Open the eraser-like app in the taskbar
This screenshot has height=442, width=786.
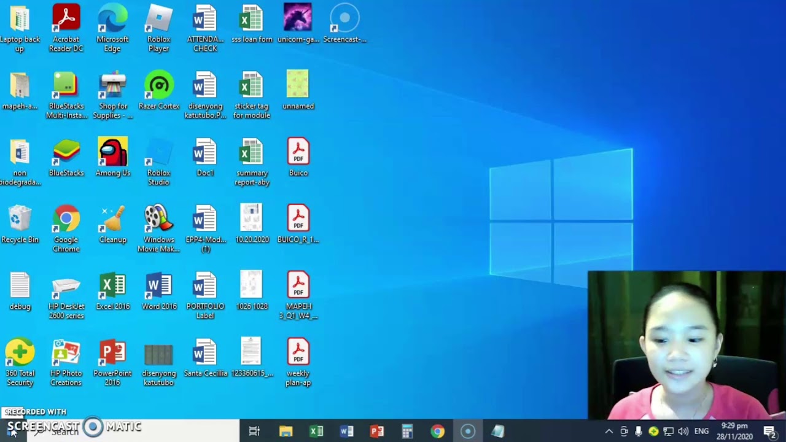pyautogui.click(x=497, y=431)
